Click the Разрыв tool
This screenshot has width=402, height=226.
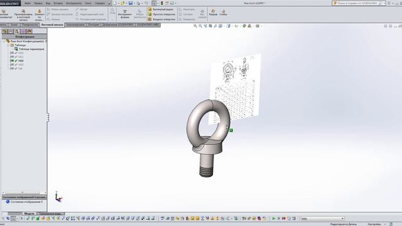[213, 13]
